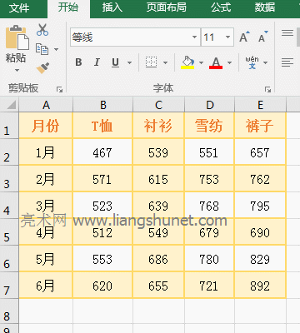Open font size dropdown 11
The width and height of the screenshot is (300, 333).
(x=227, y=37)
